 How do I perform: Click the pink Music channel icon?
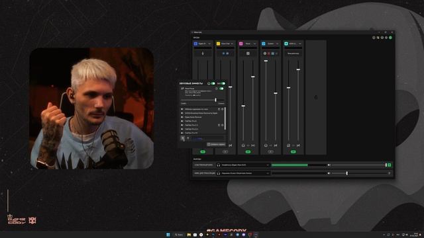pos(241,44)
